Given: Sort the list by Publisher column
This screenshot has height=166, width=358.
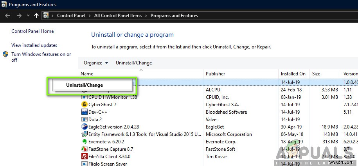Looking at the screenshot, I should click(215, 74).
